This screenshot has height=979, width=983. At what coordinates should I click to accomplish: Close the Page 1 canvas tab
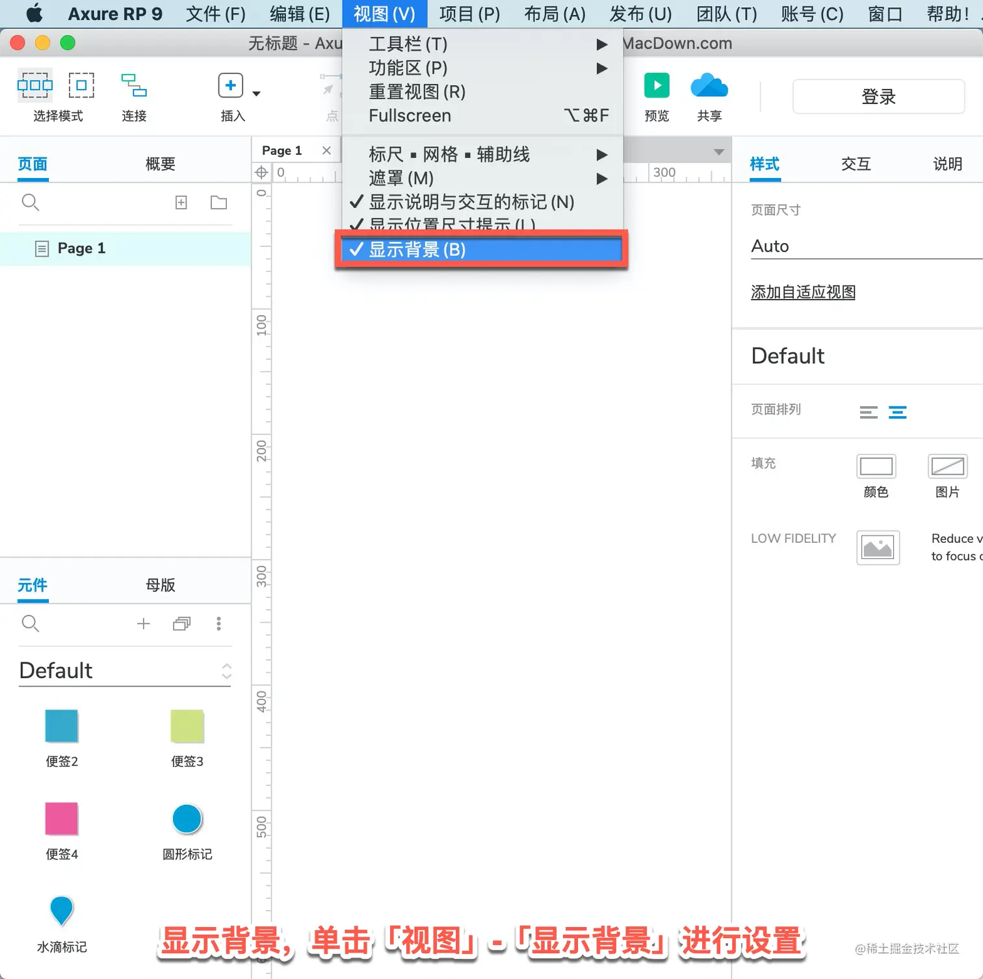click(x=326, y=151)
